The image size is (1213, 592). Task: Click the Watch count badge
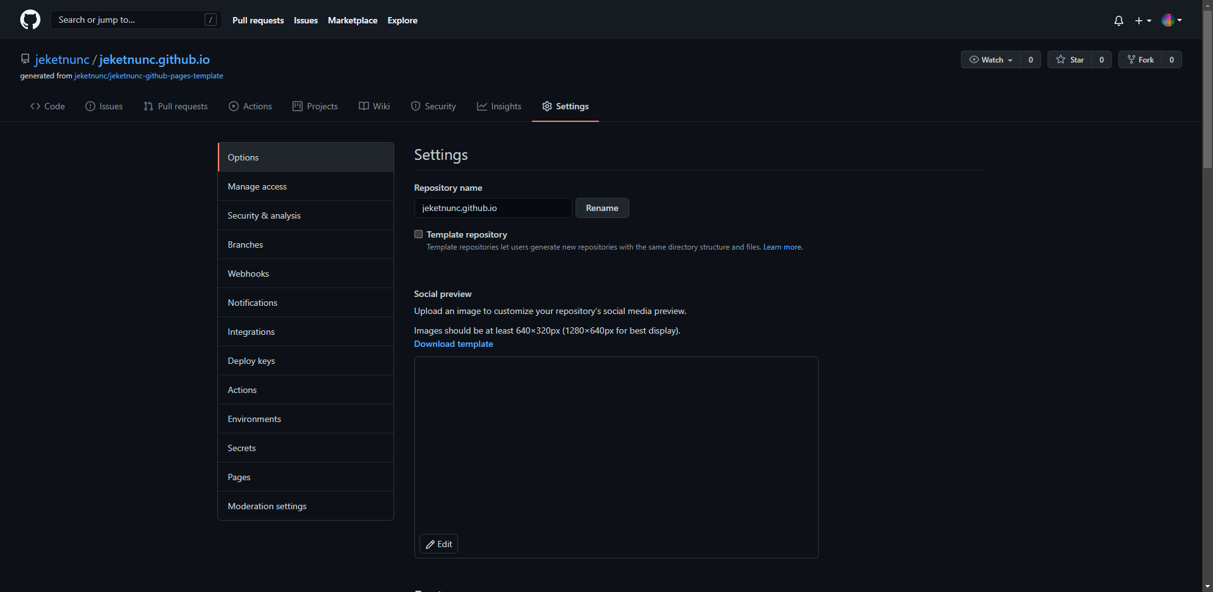click(x=1030, y=59)
